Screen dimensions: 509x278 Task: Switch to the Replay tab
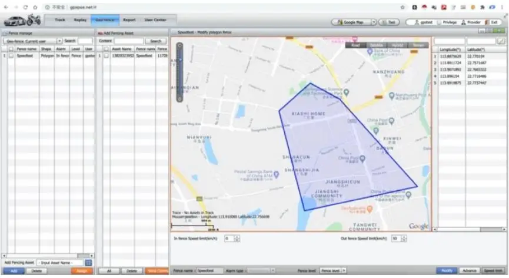pos(80,20)
